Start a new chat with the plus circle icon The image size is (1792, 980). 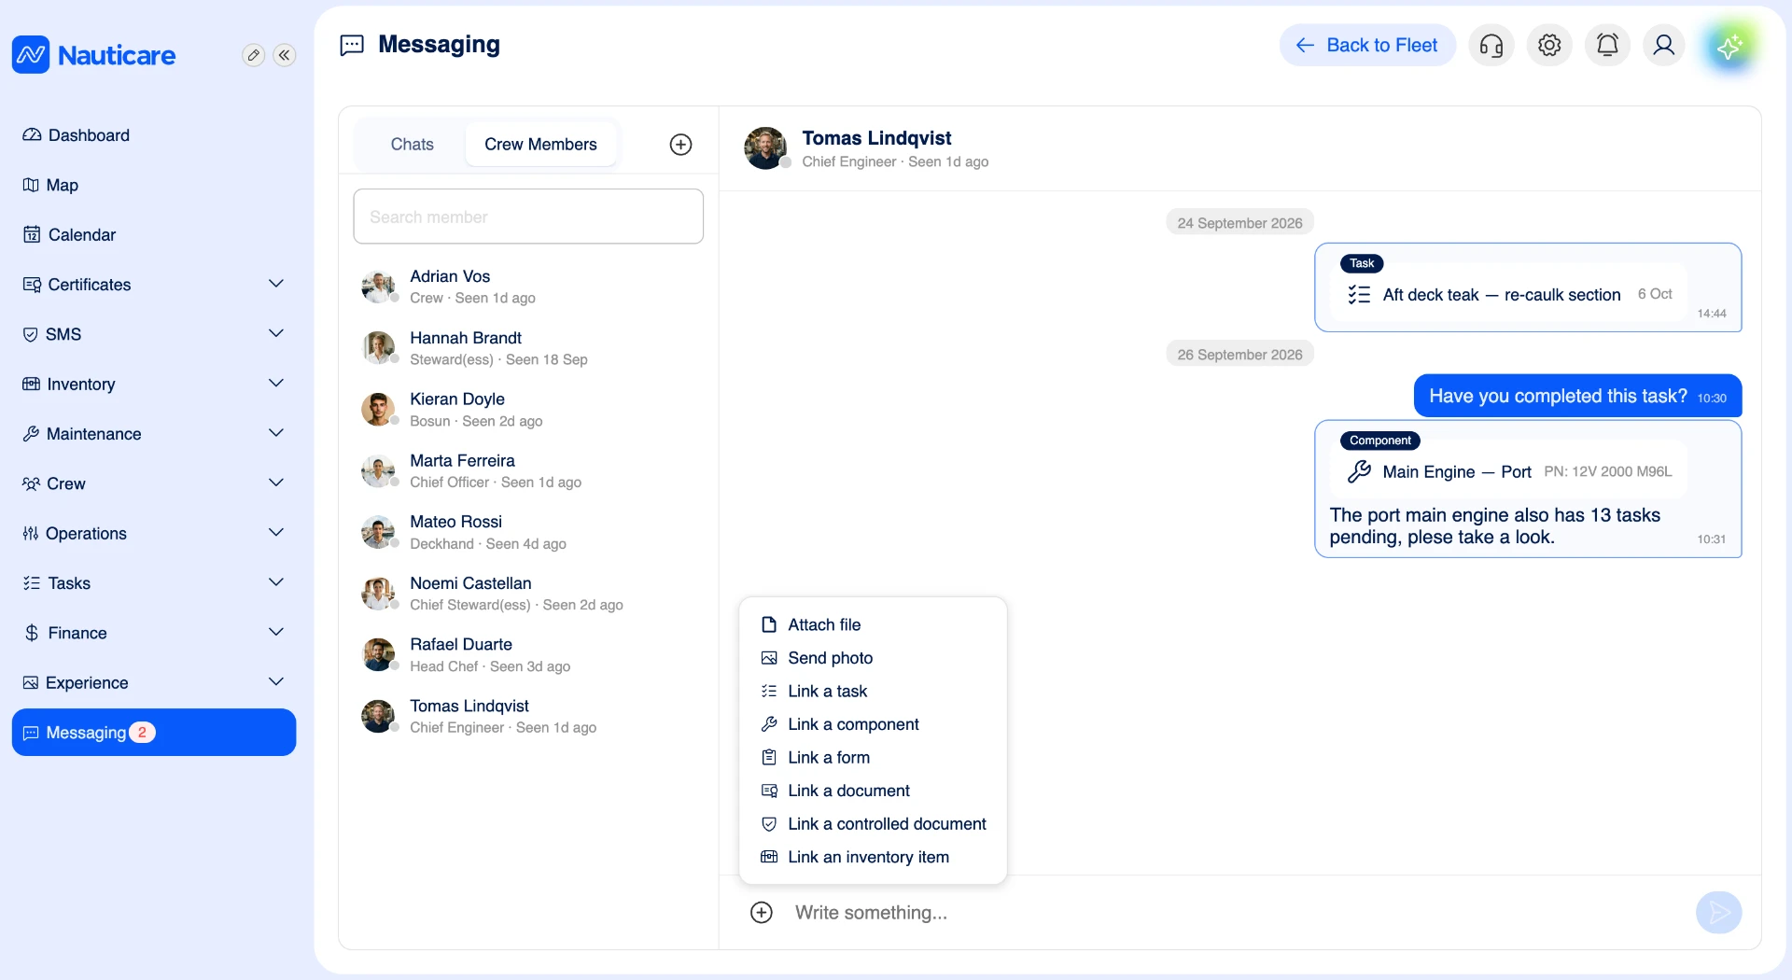point(680,145)
